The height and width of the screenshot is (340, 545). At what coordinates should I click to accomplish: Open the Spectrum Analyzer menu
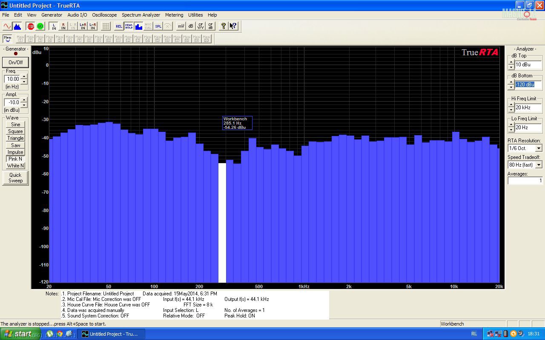click(x=141, y=15)
